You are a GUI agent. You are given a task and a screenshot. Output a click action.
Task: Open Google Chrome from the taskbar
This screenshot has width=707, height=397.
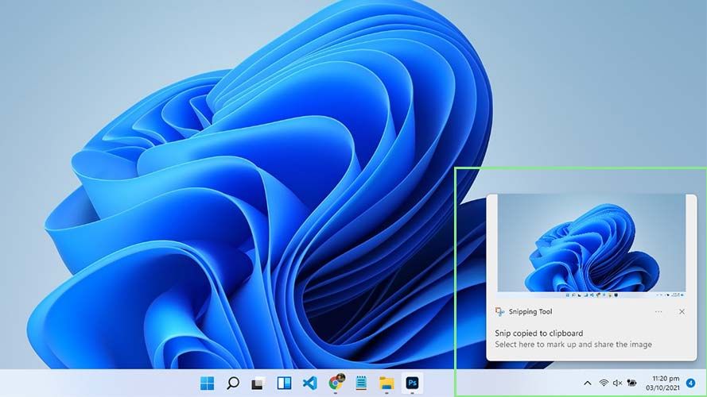336,383
